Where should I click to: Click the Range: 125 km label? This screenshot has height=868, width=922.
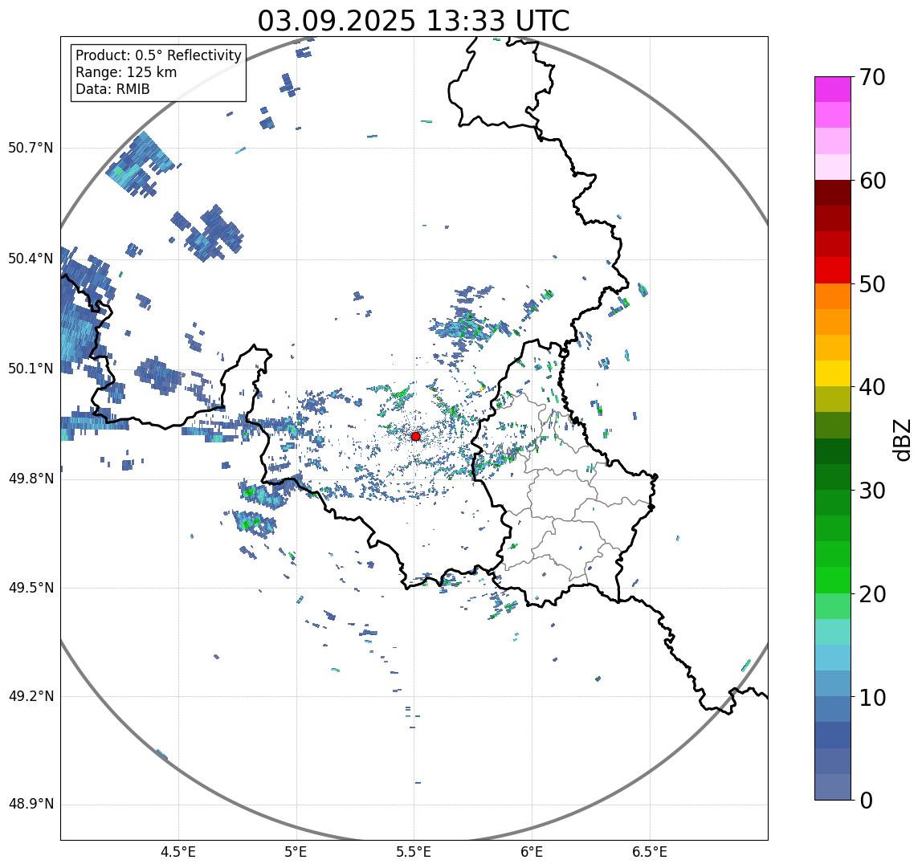click(x=126, y=72)
